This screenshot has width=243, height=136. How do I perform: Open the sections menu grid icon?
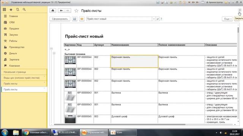pyautogui.click(x=4, y=9)
